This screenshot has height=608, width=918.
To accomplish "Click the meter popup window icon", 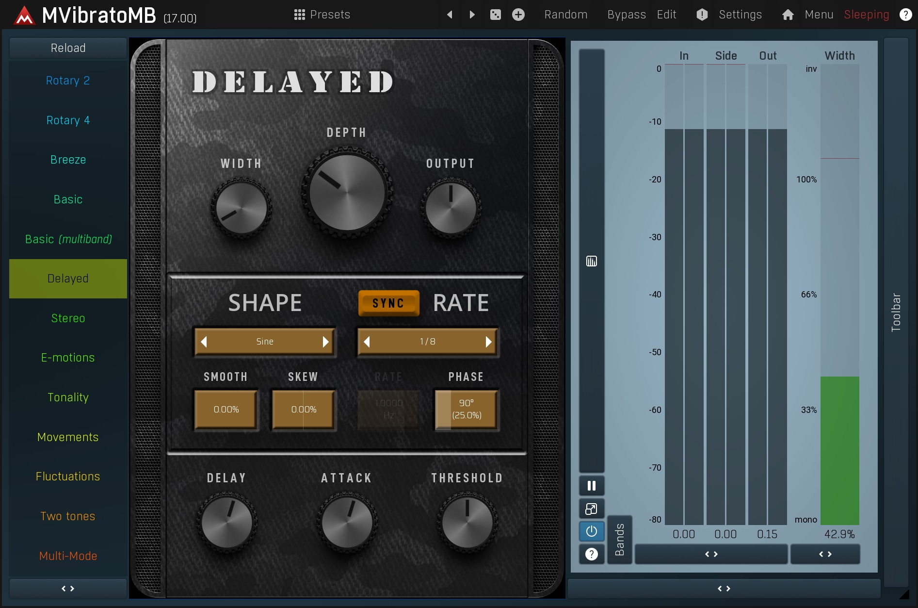I will point(591,509).
